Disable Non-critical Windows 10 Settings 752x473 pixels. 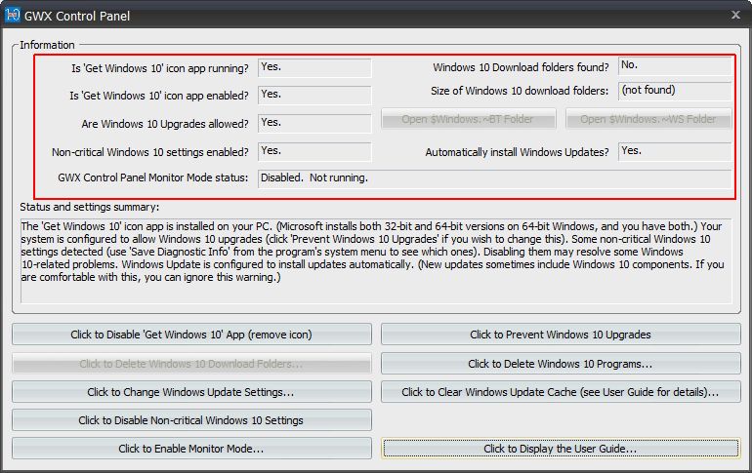(x=191, y=420)
